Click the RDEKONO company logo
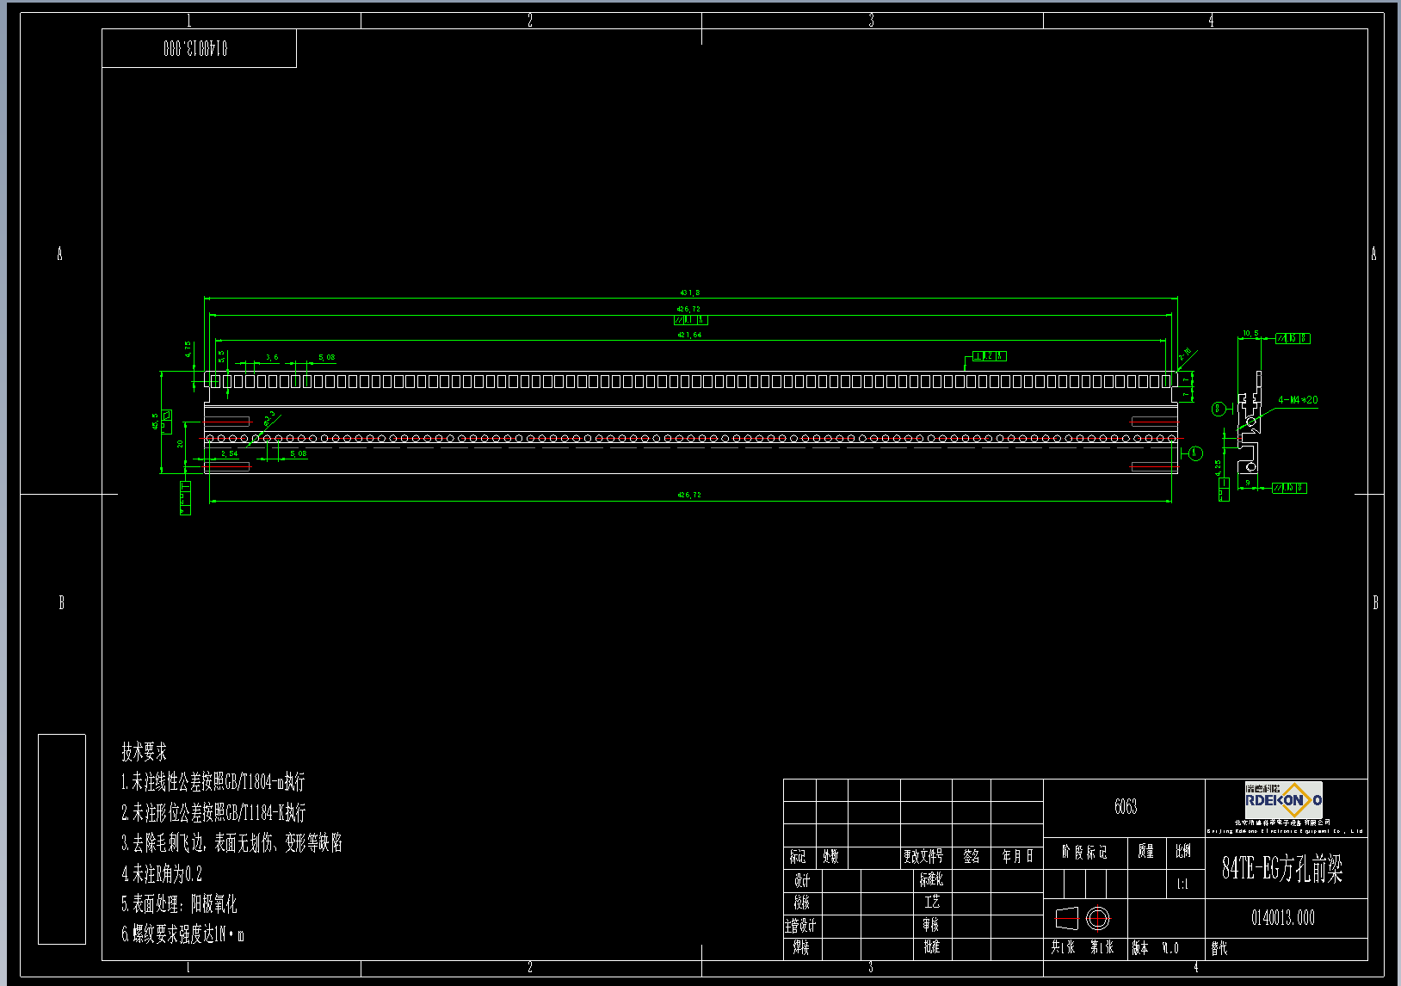Image resolution: width=1401 pixels, height=986 pixels. point(1283,799)
